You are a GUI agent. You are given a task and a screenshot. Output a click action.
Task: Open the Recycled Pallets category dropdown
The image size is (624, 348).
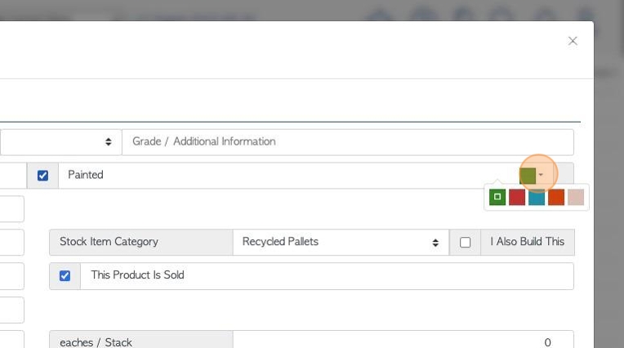[341, 242]
